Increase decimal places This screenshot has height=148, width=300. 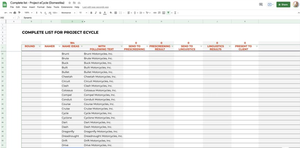click(x=50, y=13)
